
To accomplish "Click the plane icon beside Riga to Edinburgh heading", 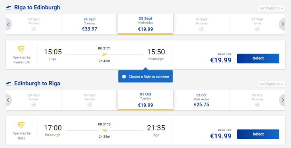I will [x=8, y=7].
